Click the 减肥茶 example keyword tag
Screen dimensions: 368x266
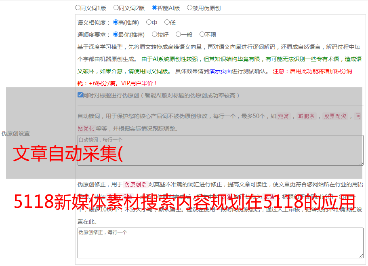306,116
